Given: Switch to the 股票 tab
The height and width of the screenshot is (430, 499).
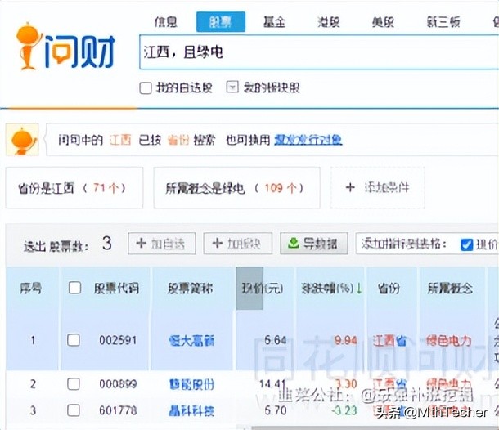Looking at the screenshot, I should pyautogui.click(x=221, y=22).
